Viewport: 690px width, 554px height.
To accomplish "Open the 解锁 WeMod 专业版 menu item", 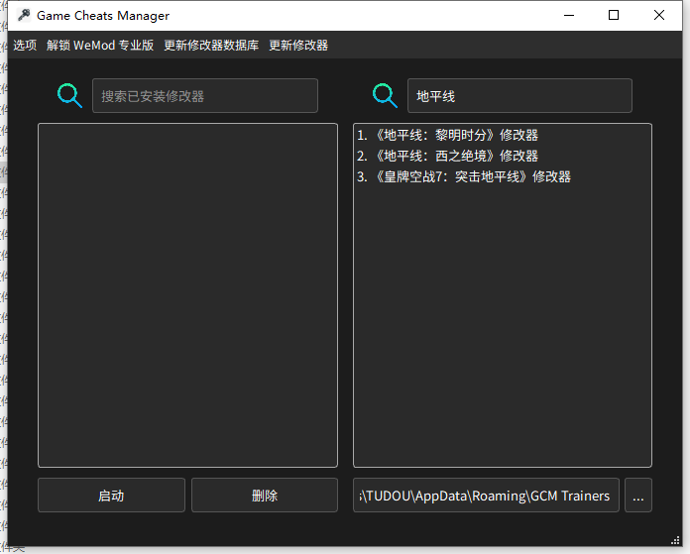I will tap(100, 46).
